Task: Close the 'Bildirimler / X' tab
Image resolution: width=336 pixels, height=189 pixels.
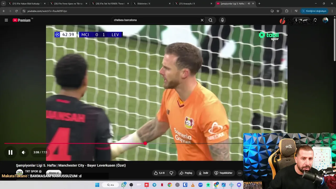Action: coord(170,4)
